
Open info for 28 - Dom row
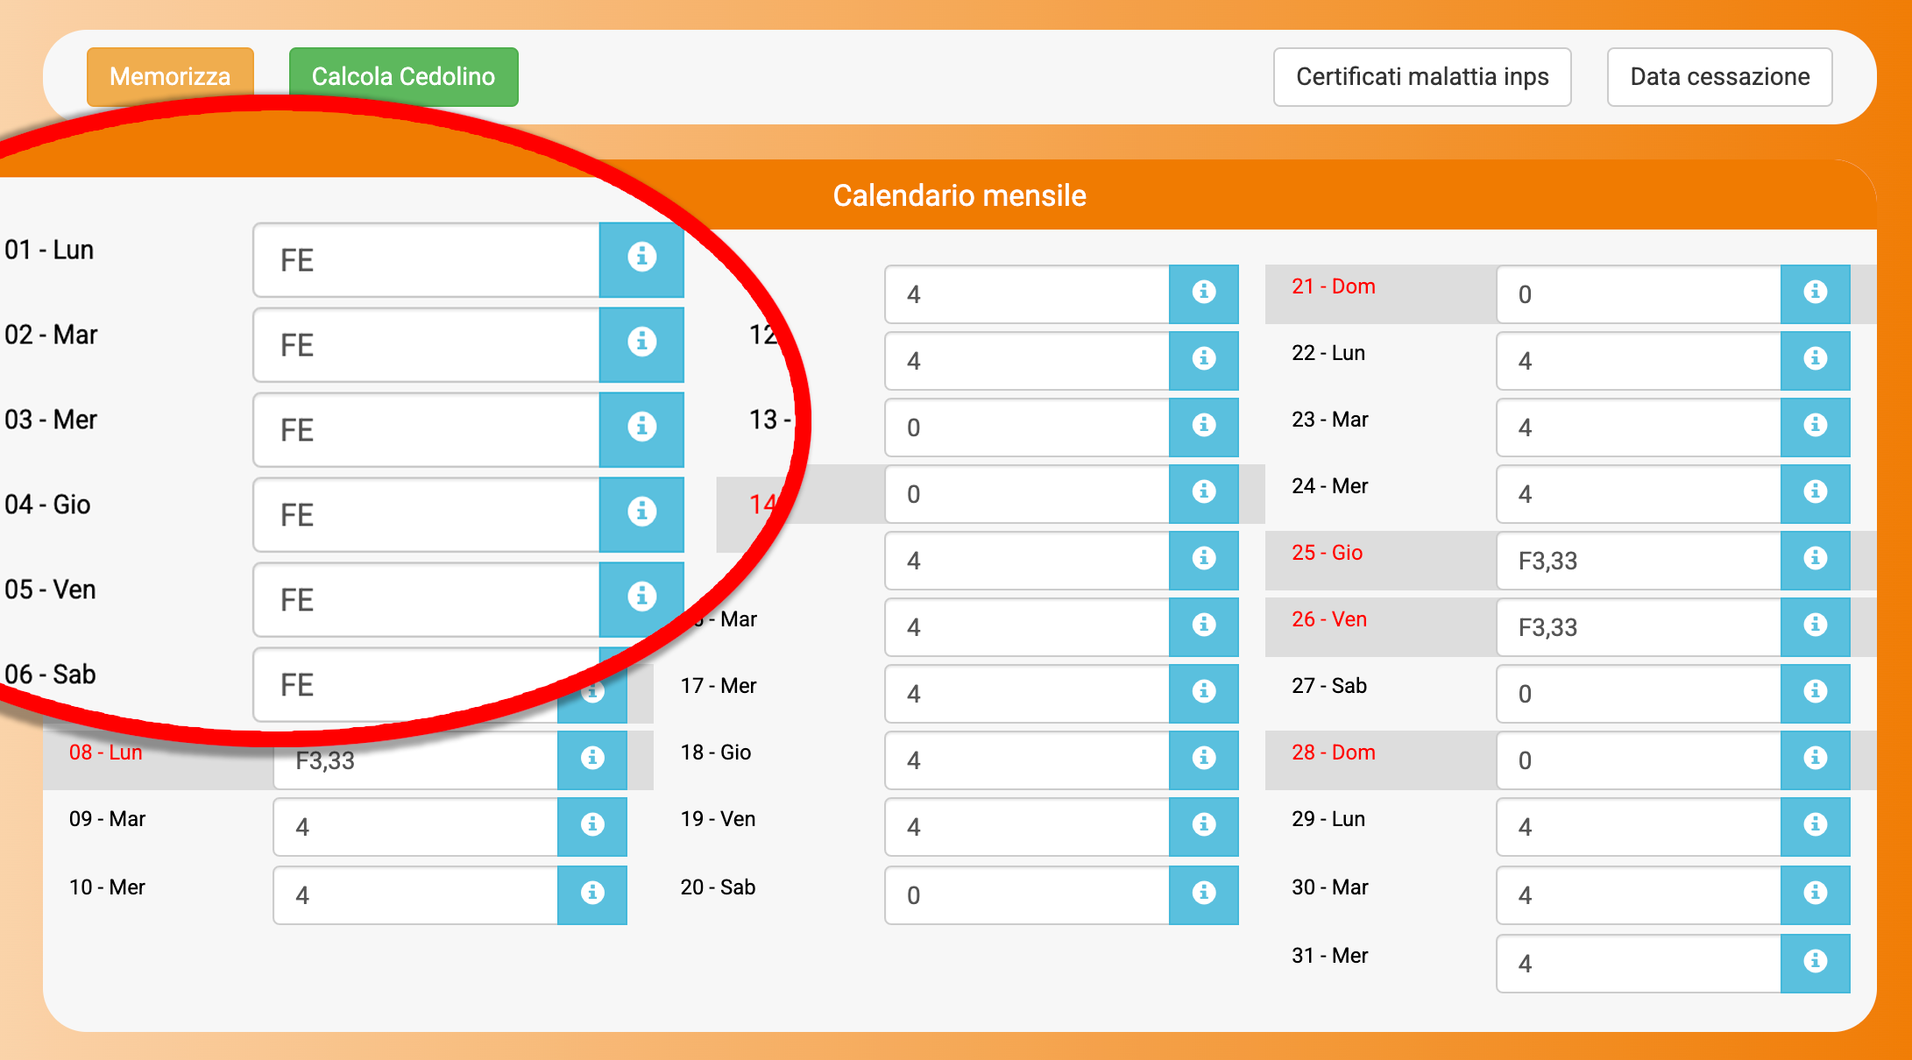tap(1815, 759)
